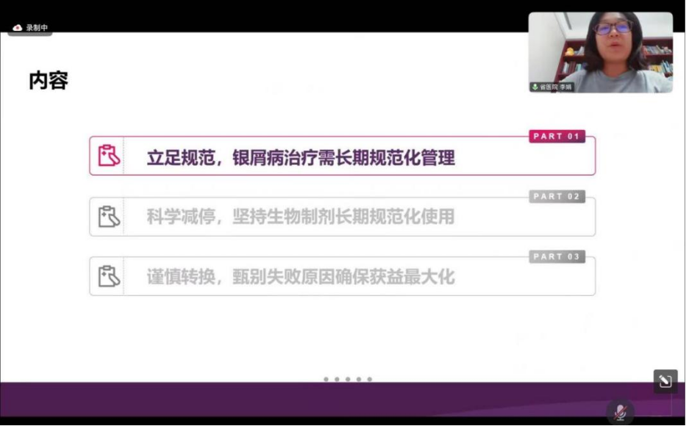The image size is (689, 426).
Task: Click the 内容 slide heading
Action: 49,81
